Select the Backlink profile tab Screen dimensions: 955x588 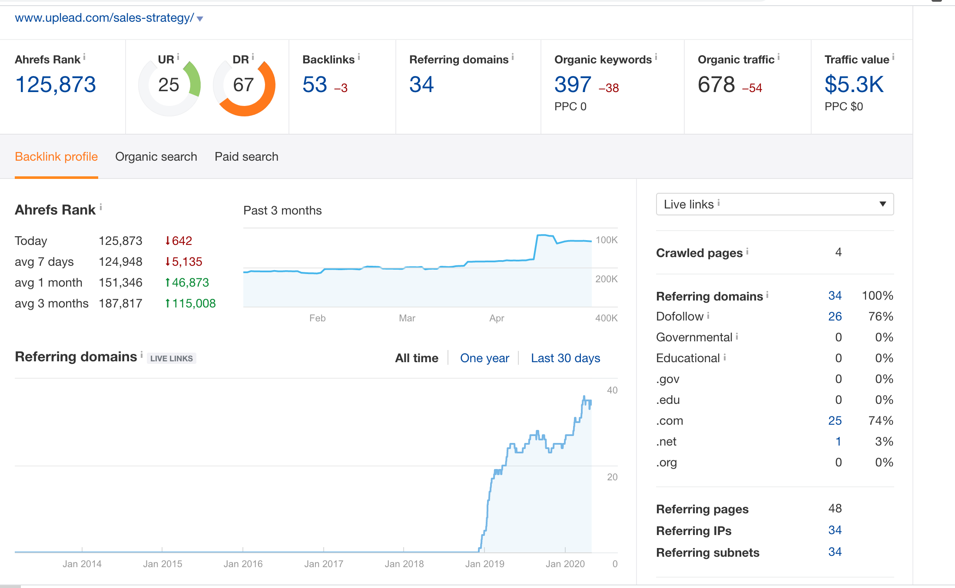click(56, 157)
